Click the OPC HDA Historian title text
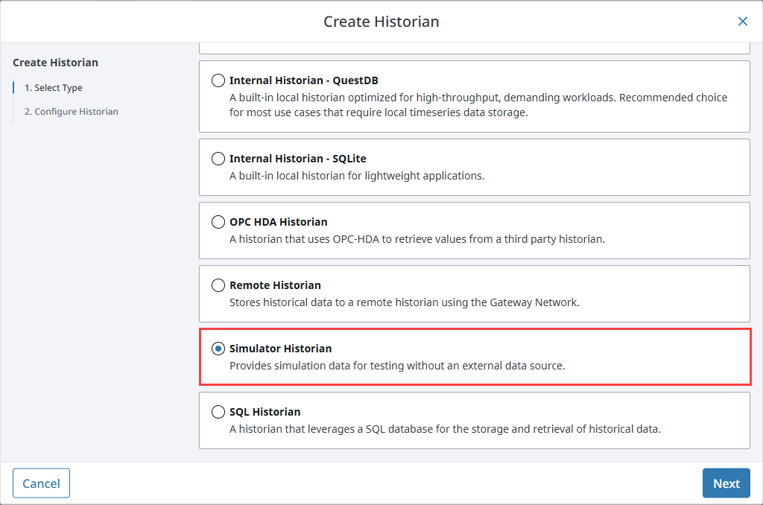The image size is (763, 505). coord(280,221)
